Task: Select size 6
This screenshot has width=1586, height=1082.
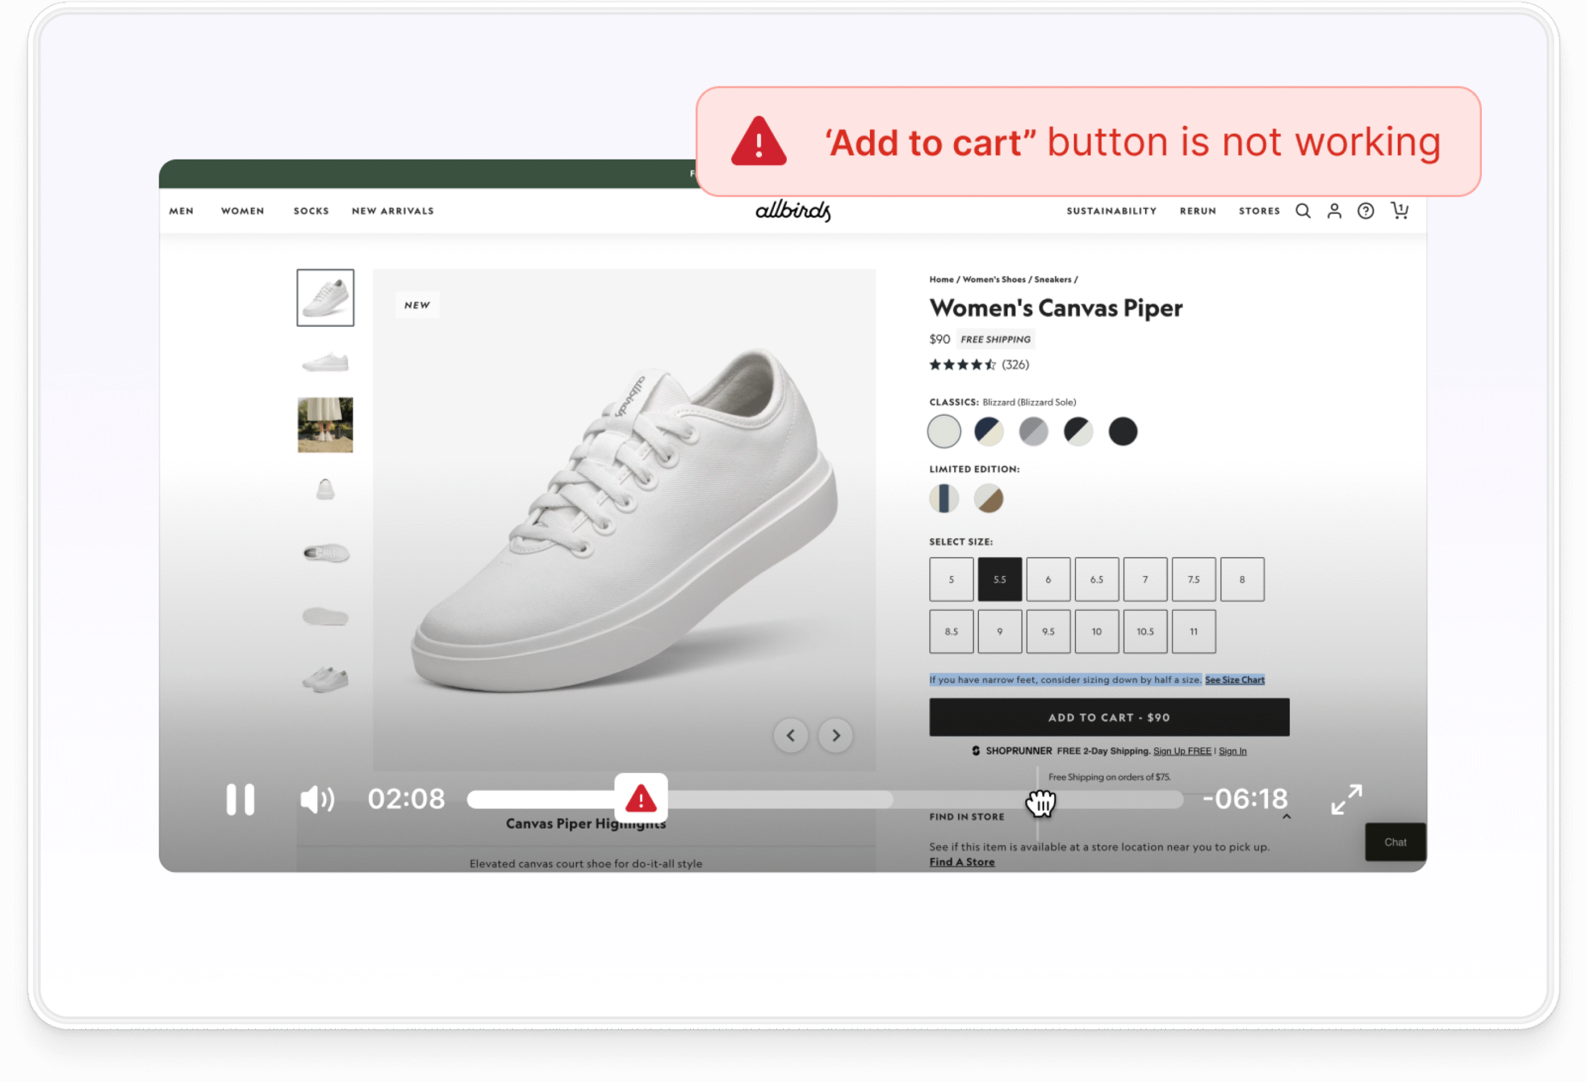Action: click(x=1048, y=579)
